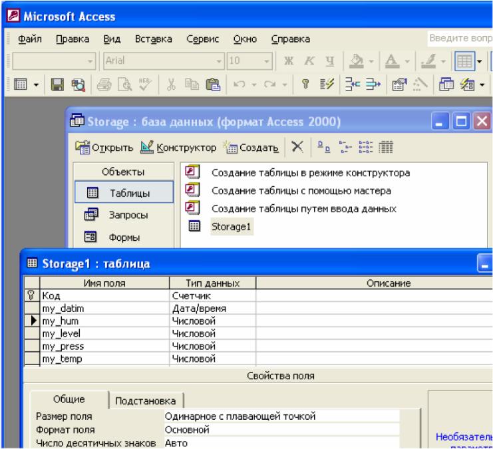Screen dimensions: 493x449
Task: Open Print Preview icon
Action: click(125, 84)
